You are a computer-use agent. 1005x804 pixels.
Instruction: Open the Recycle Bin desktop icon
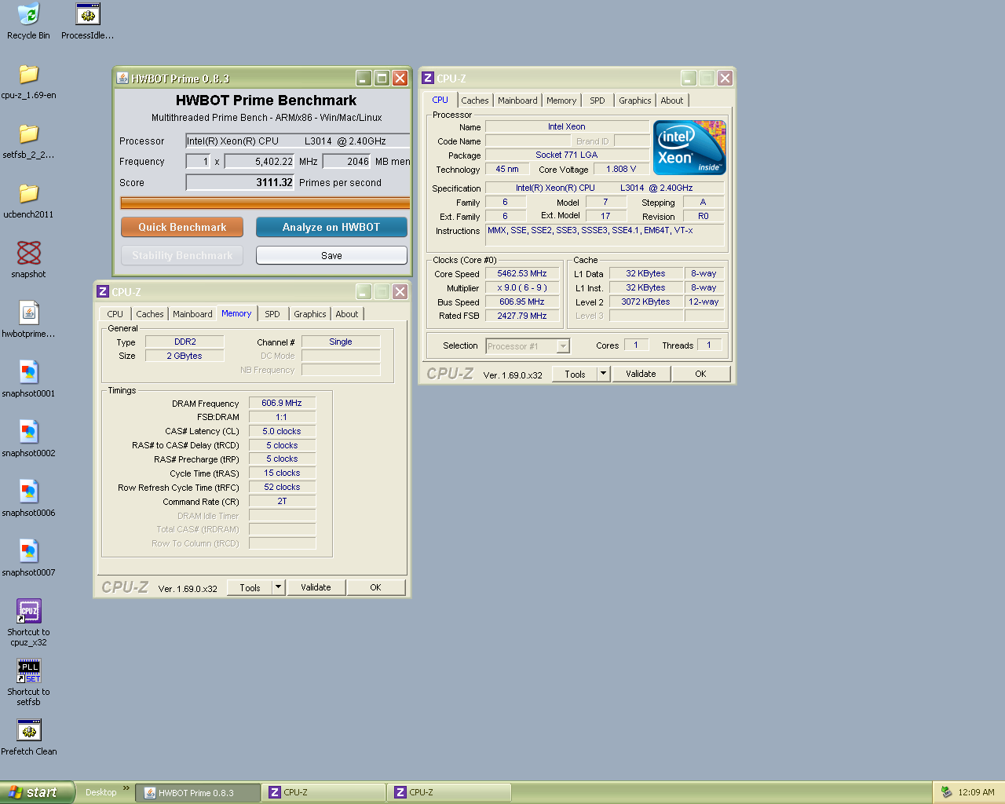(x=28, y=14)
